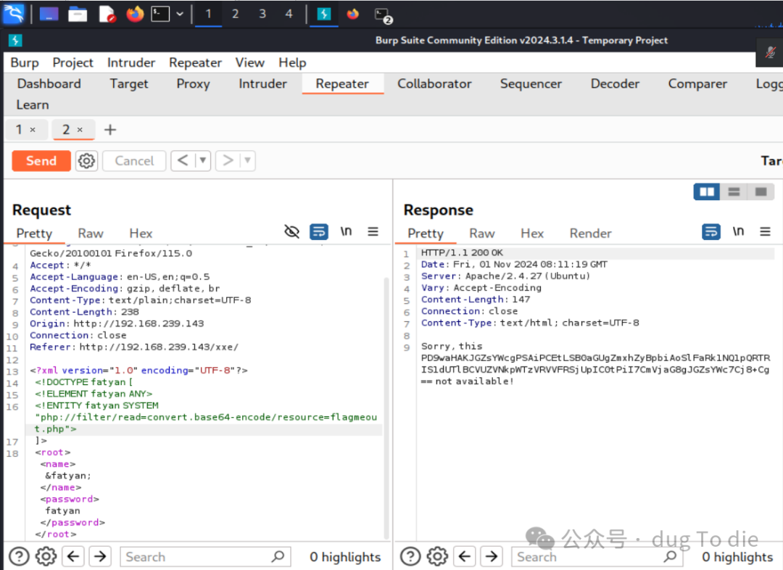Select combined tabbed layout view
The image size is (783, 570).
tap(761, 192)
